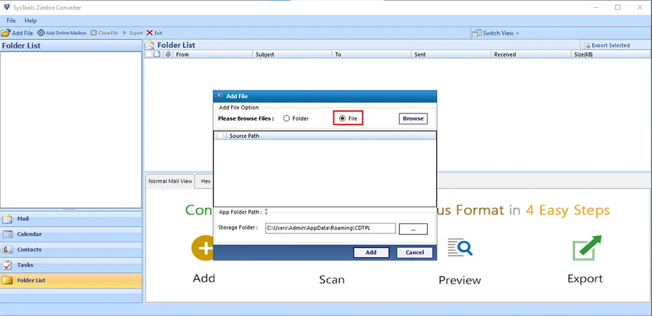Viewport: 652px width, 316px height.
Task: Open the Tasks section in sidebar
Action: (x=71, y=265)
